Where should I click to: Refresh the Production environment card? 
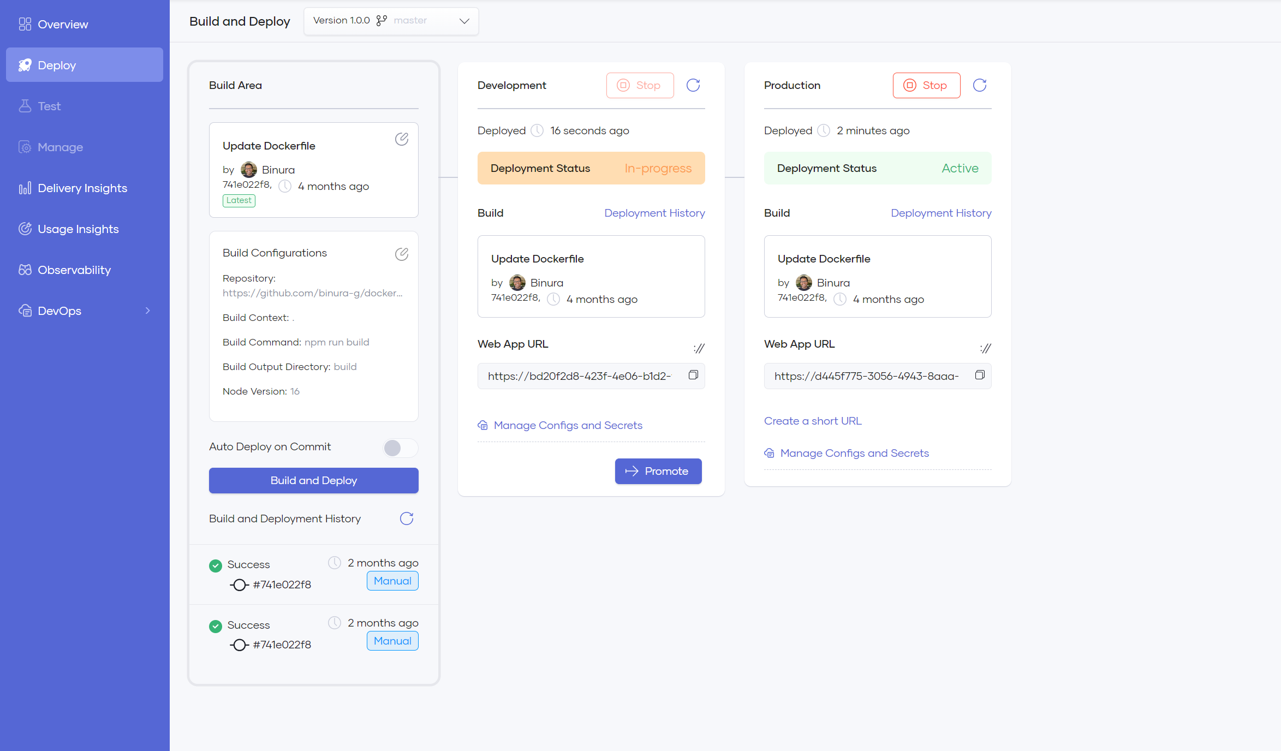pyautogui.click(x=980, y=85)
